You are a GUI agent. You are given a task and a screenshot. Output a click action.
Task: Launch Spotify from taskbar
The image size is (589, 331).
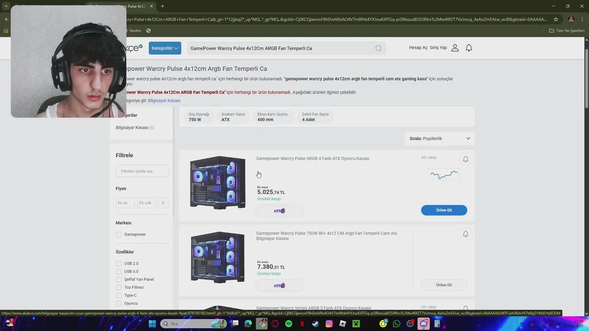point(289,324)
